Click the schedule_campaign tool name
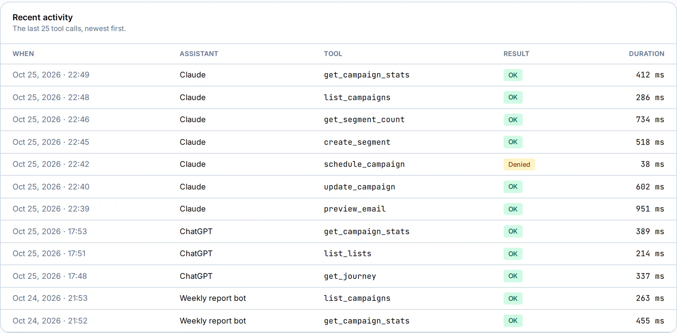Viewport: 677px width, 333px height. tap(364, 164)
